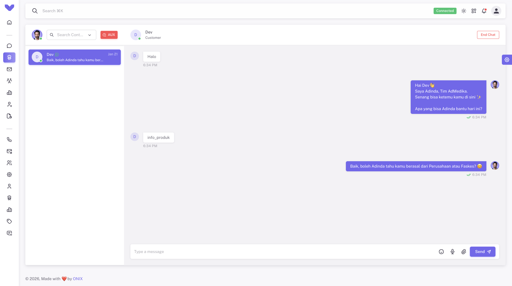Toggle the AUX agent status

click(x=109, y=35)
